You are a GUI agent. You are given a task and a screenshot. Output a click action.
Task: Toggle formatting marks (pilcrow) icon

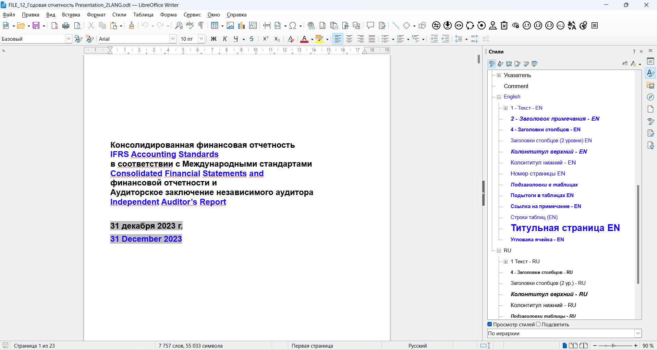click(x=201, y=25)
